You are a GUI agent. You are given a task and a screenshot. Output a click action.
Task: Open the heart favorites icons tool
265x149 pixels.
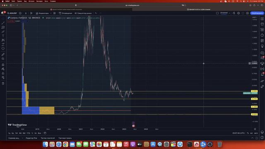(x=3, y=49)
